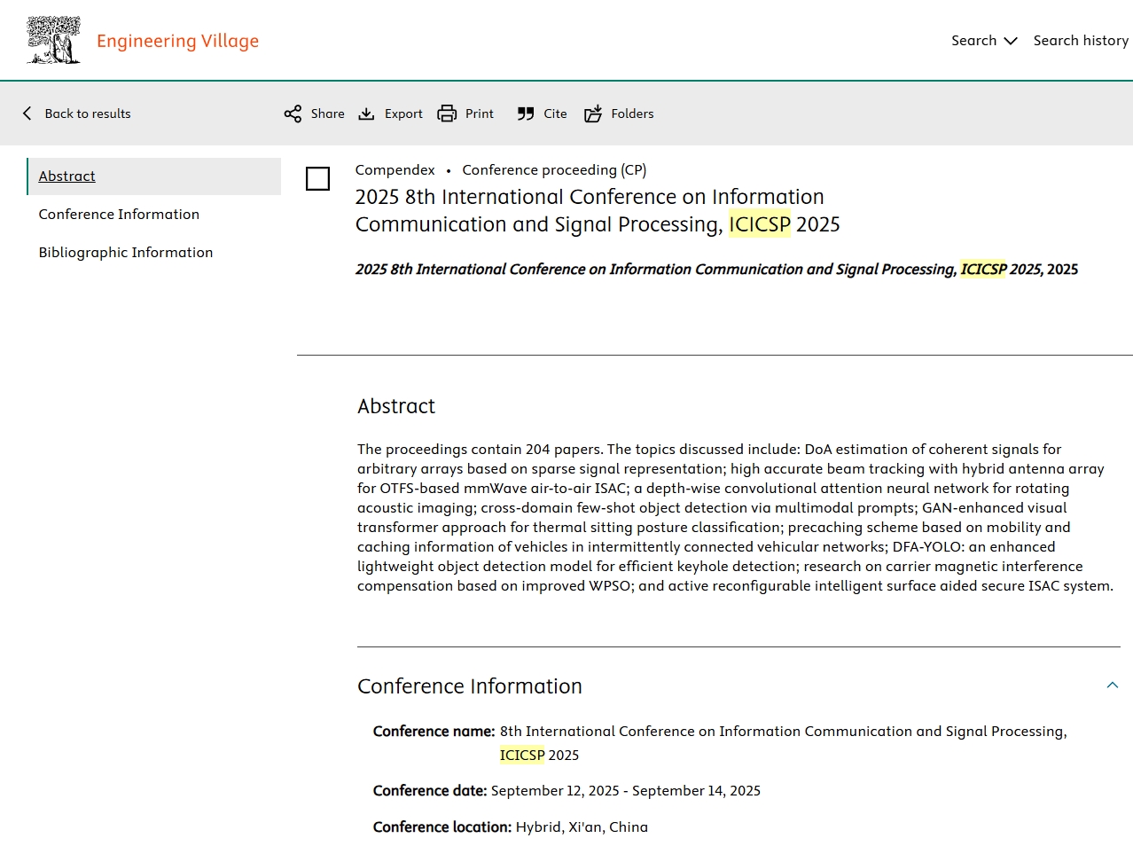Collapse the Conference Information section
Viewport: 1133px width, 846px height.
[x=1112, y=685]
